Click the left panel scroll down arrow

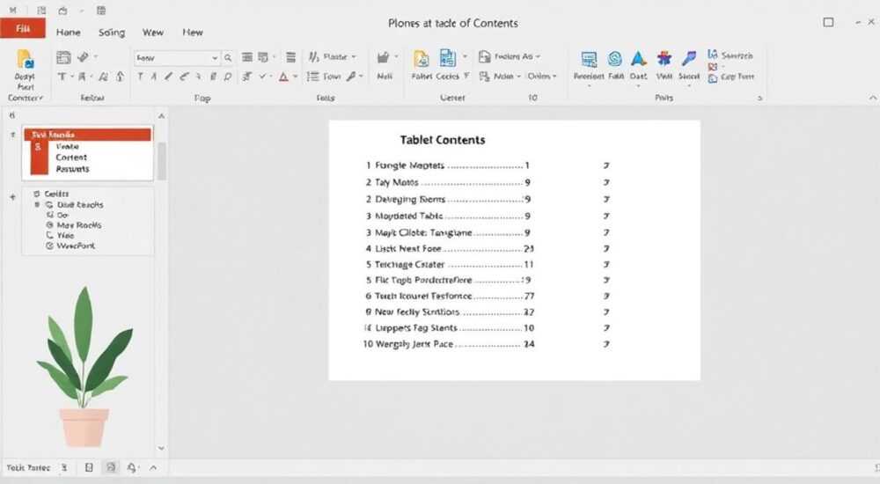coord(162,448)
